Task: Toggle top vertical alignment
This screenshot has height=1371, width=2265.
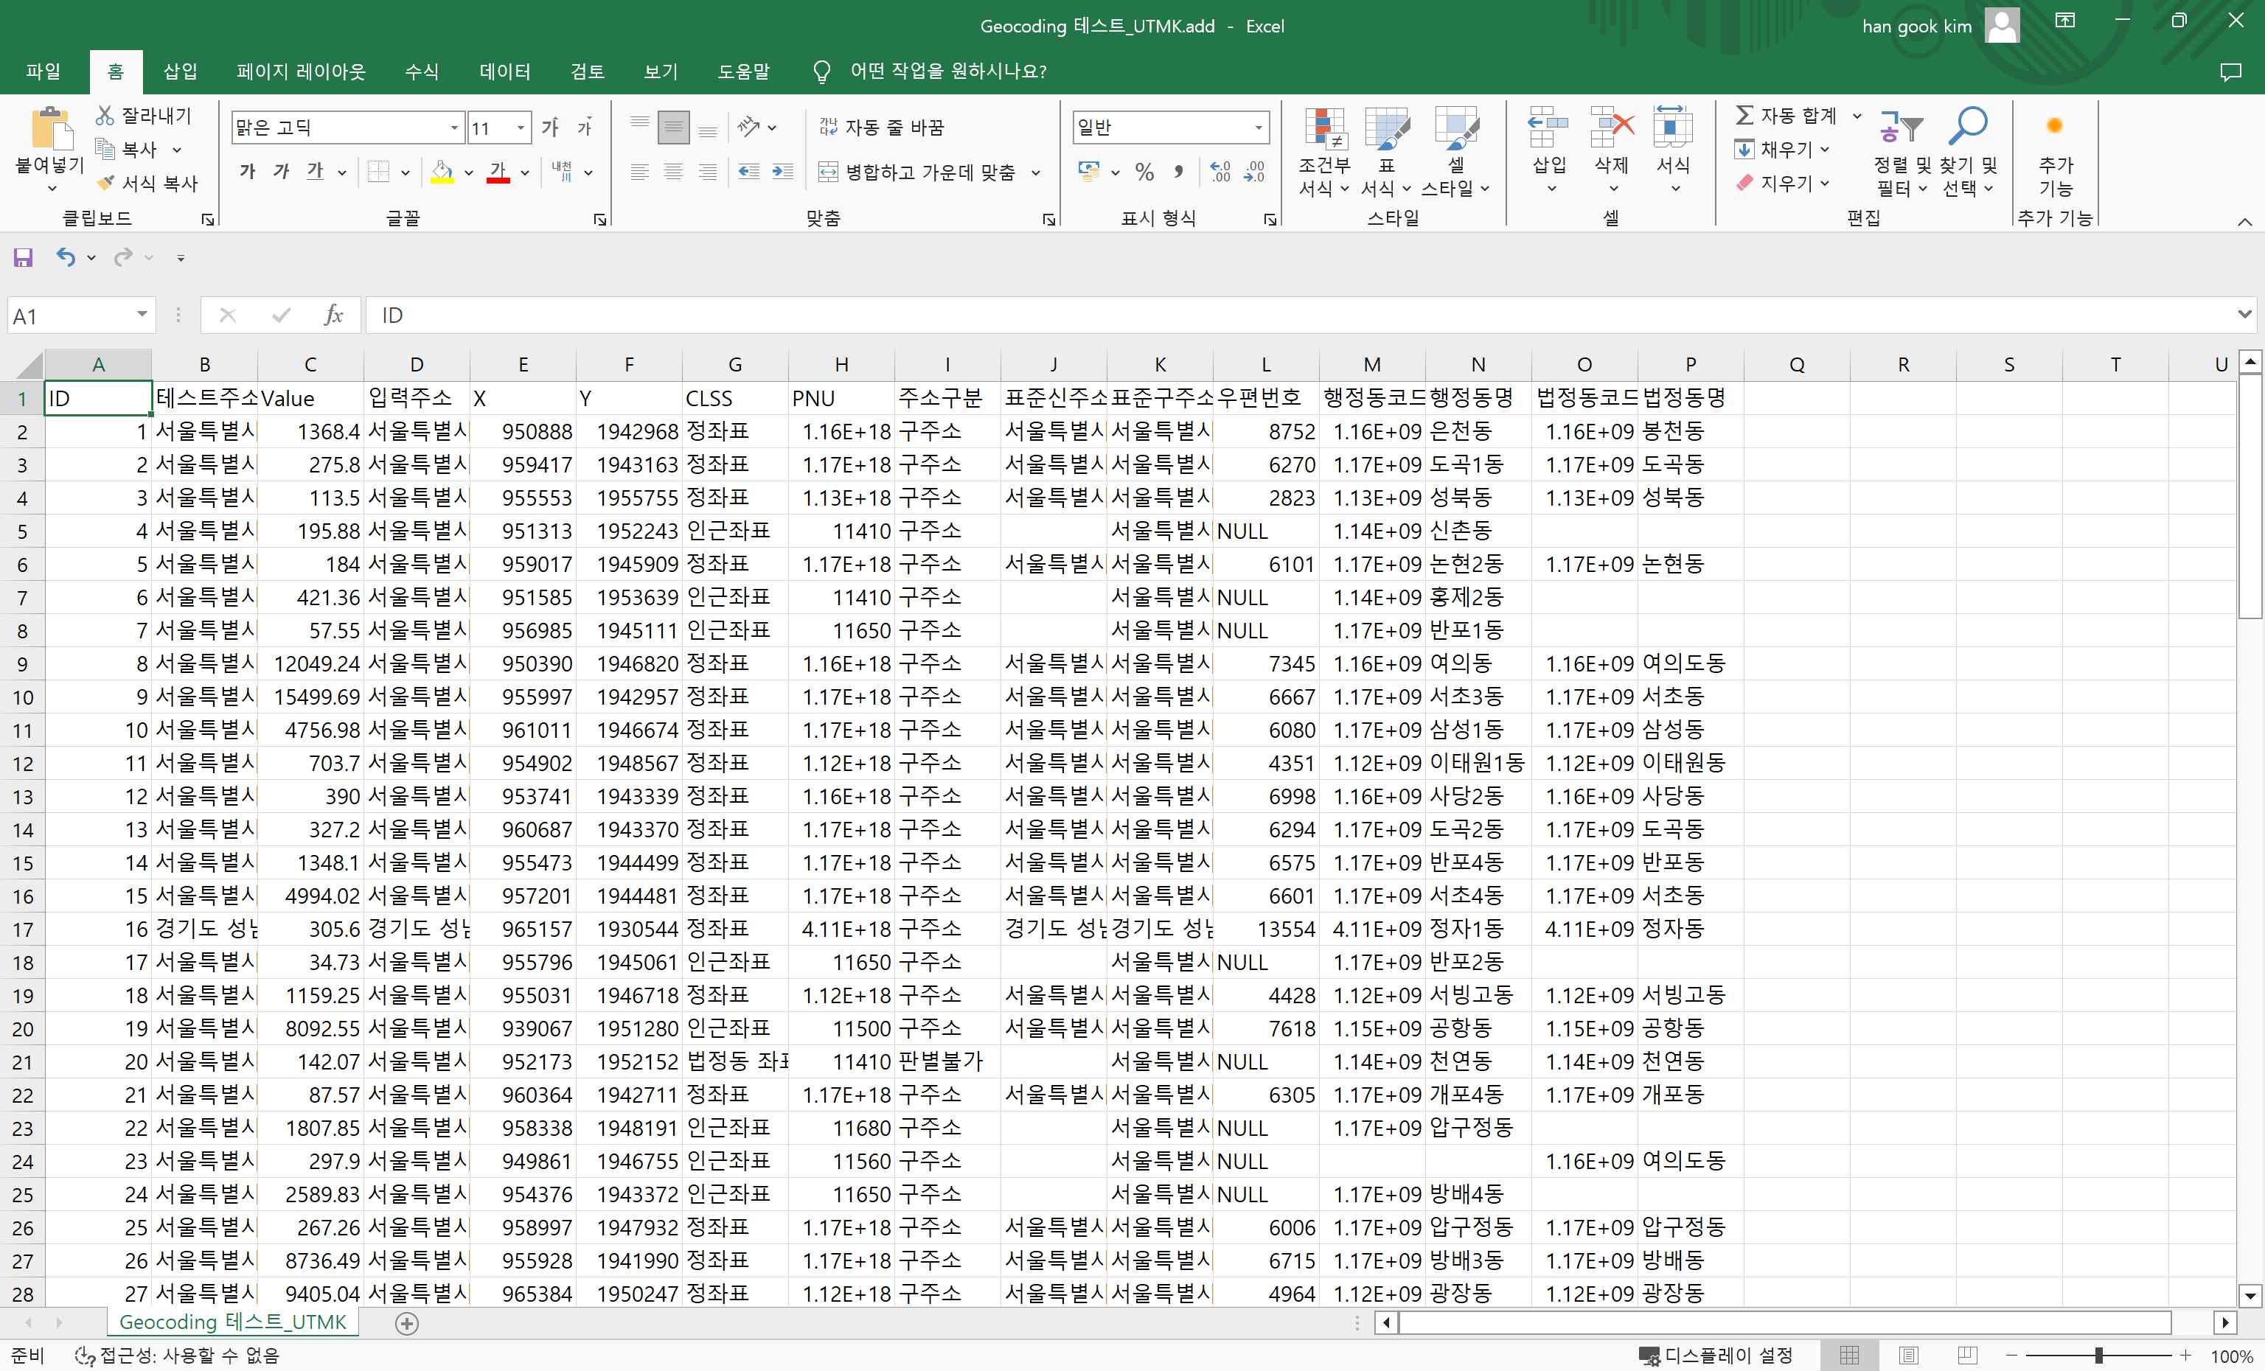Action: 640,127
